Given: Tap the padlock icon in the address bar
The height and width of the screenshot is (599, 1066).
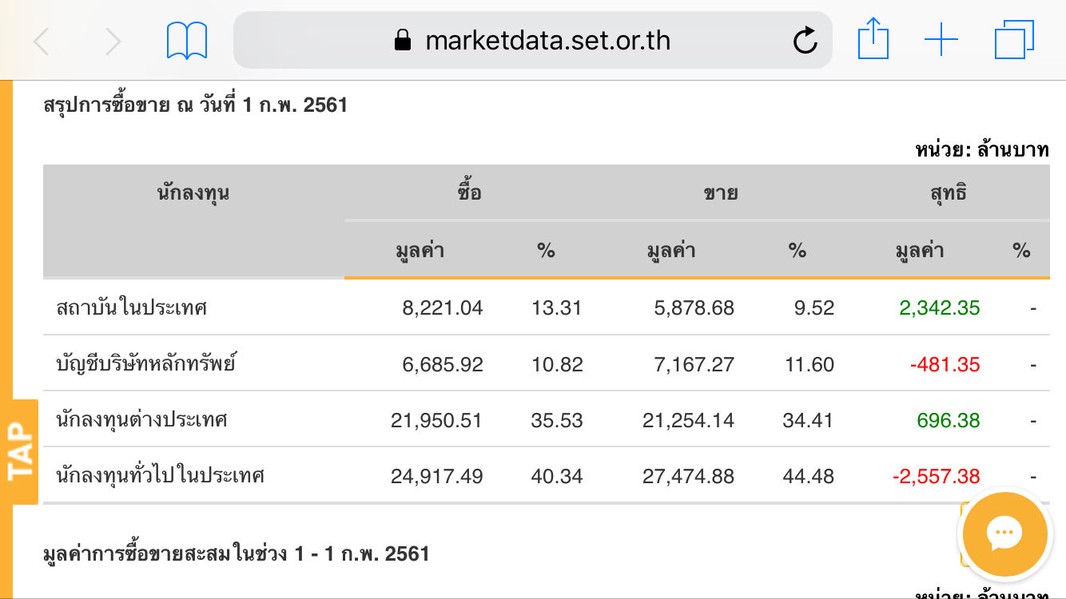Looking at the screenshot, I should tap(403, 41).
